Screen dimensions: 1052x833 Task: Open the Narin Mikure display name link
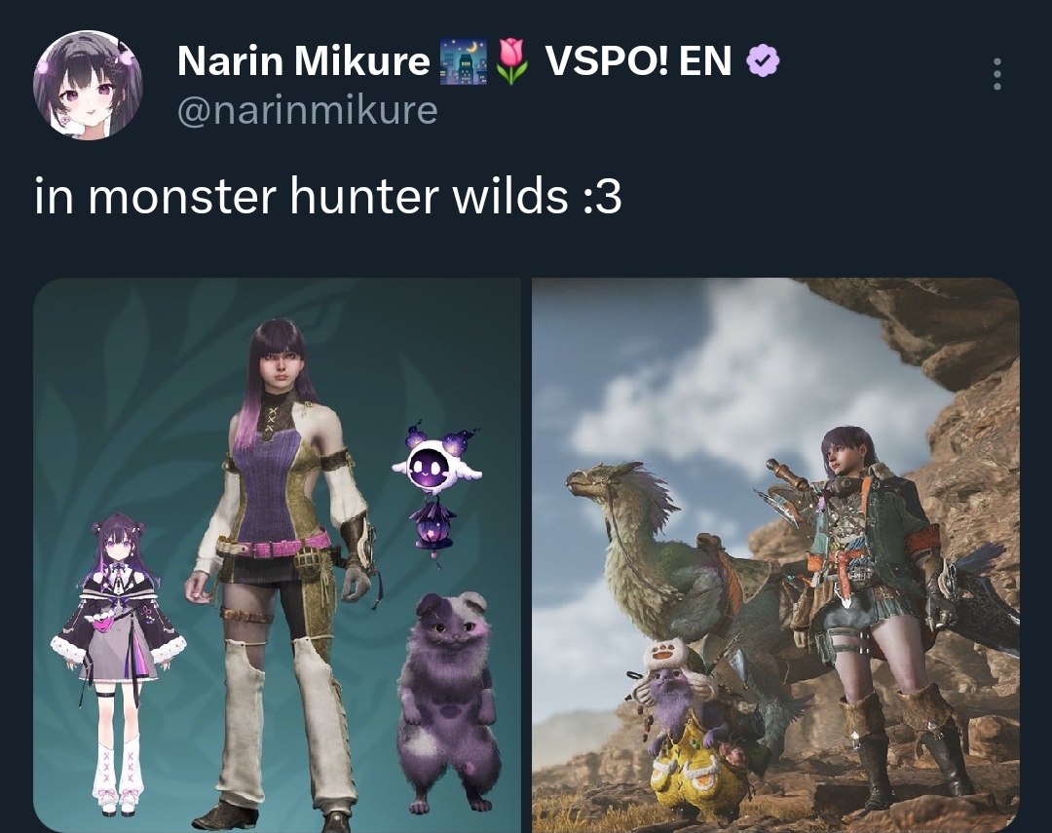303,61
